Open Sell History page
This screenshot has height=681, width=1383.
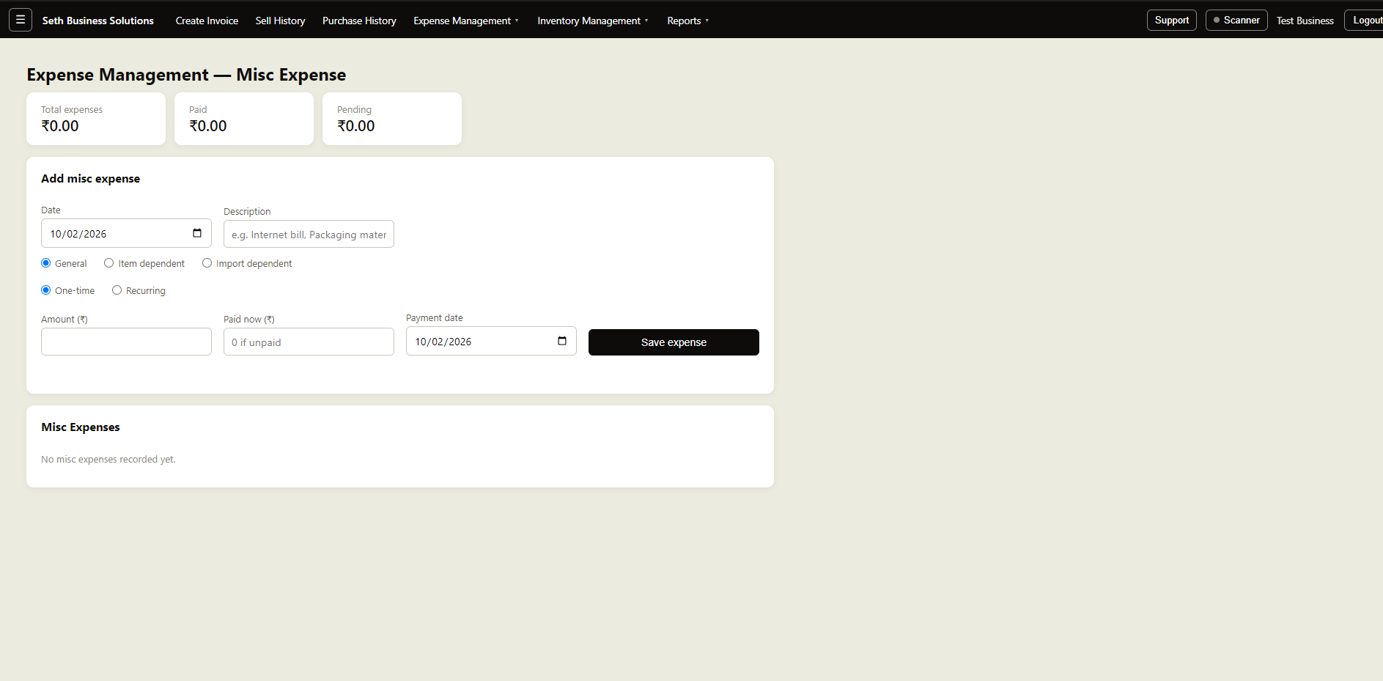click(280, 21)
